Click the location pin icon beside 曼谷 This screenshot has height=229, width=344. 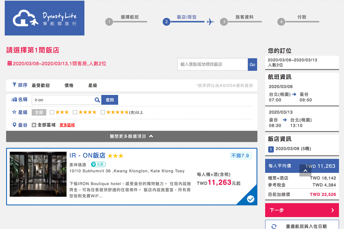[x=14, y=125]
